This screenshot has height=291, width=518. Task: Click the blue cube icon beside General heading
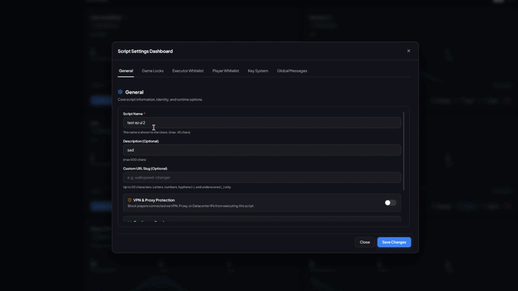pyautogui.click(x=120, y=92)
